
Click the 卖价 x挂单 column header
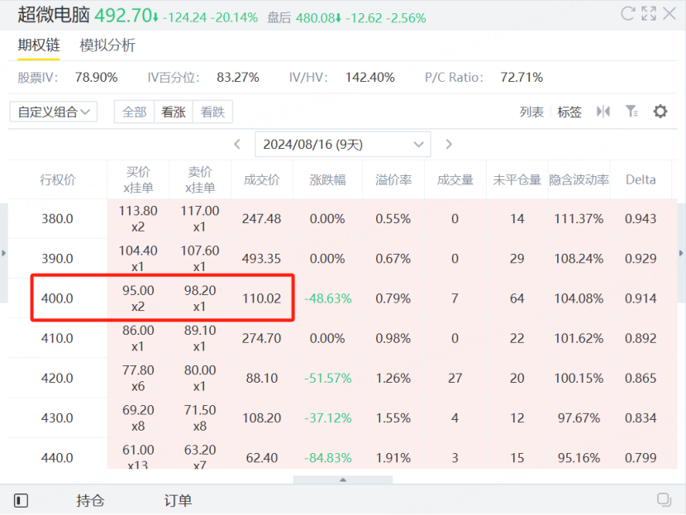200,180
